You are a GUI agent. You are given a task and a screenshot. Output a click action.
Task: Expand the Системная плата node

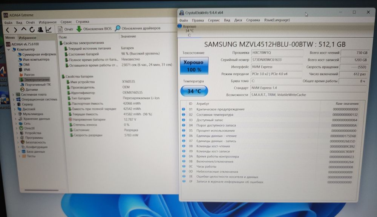(x=13, y=95)
